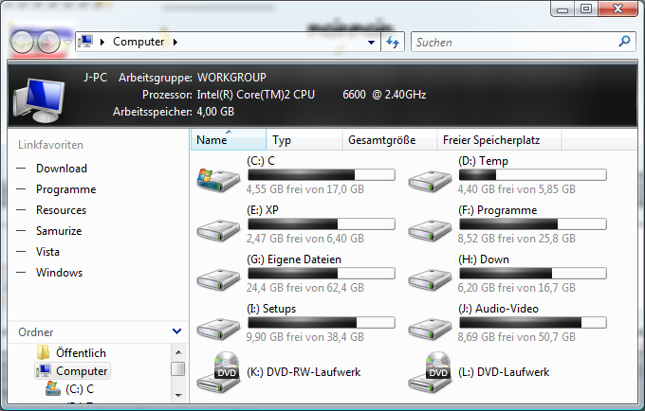Click the text '8,52 GB frei von 25,8 GB'
Viewport: 645px width, 411px height.
[516, 239]
